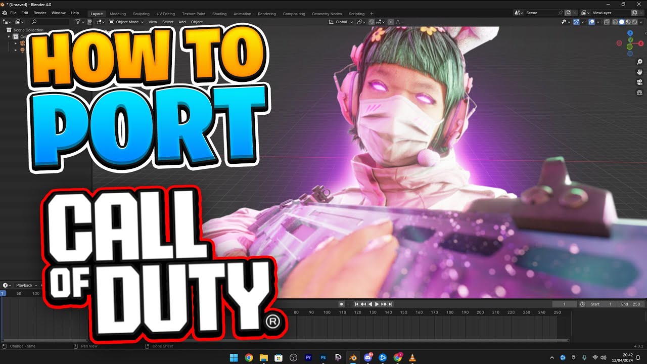Switch to the Modeling workspace tab
This screenshot has width=647, height=364.
(x=118, y=14)
